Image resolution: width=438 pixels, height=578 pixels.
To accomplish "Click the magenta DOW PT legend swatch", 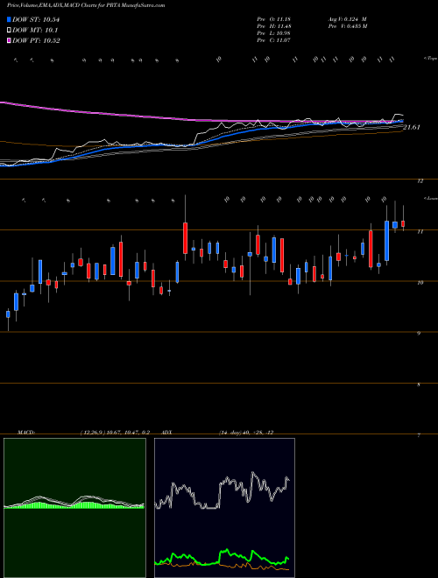I will point(9,41).
